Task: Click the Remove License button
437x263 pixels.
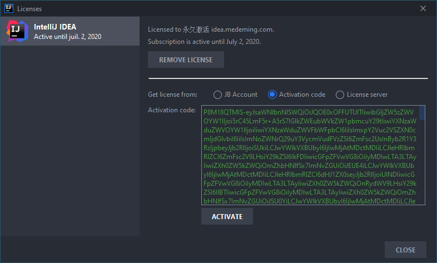Action: 186,59
